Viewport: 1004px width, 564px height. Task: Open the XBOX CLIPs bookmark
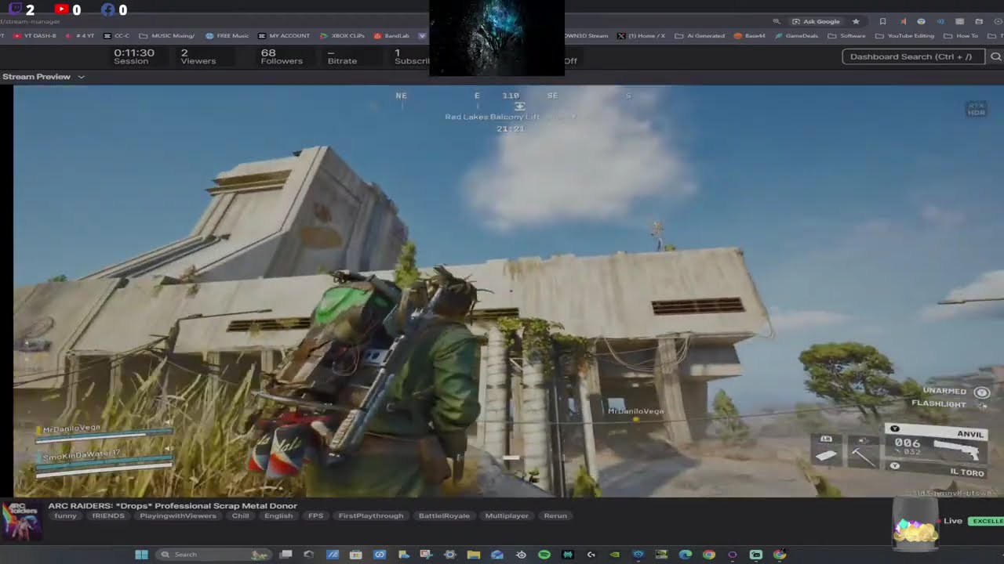342,36
